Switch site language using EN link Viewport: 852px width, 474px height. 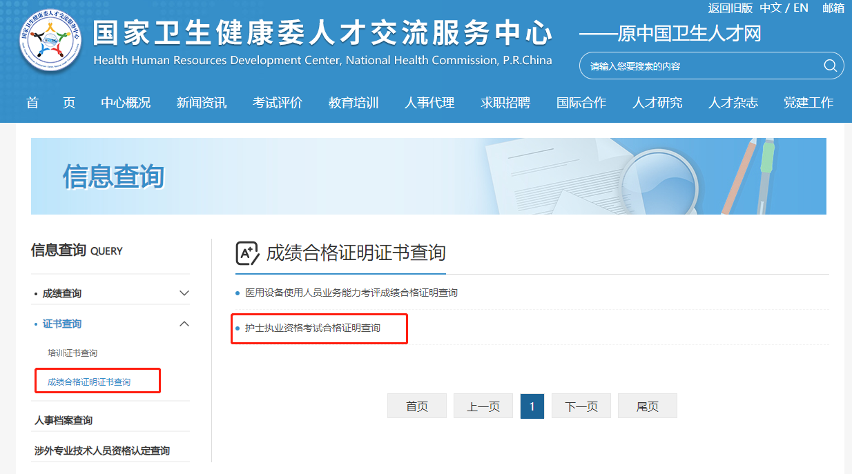[x=801, y=8]
